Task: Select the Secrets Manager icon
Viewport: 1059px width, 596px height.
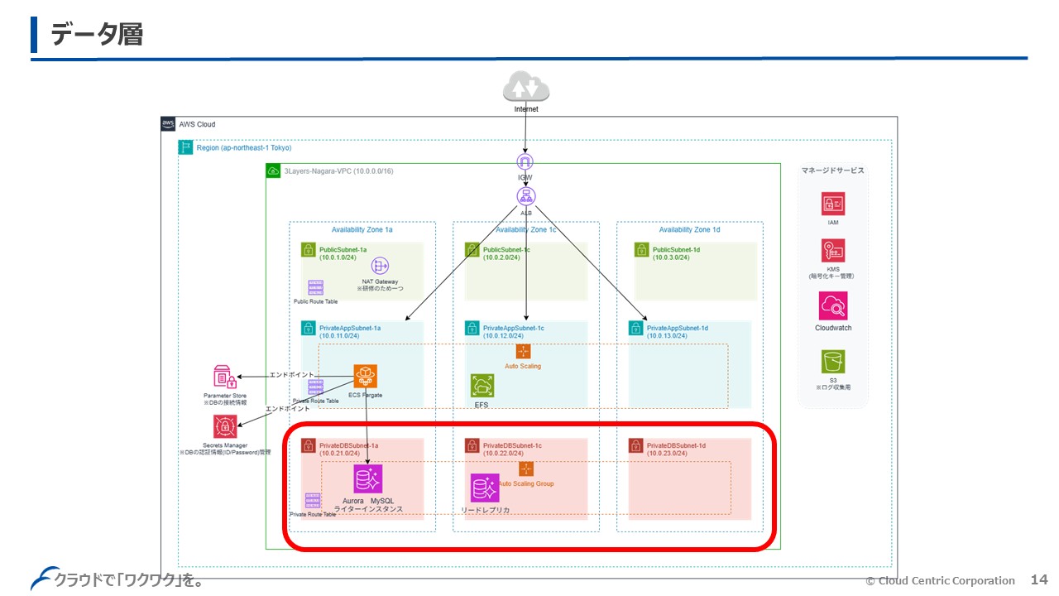Action: [224, 426]
